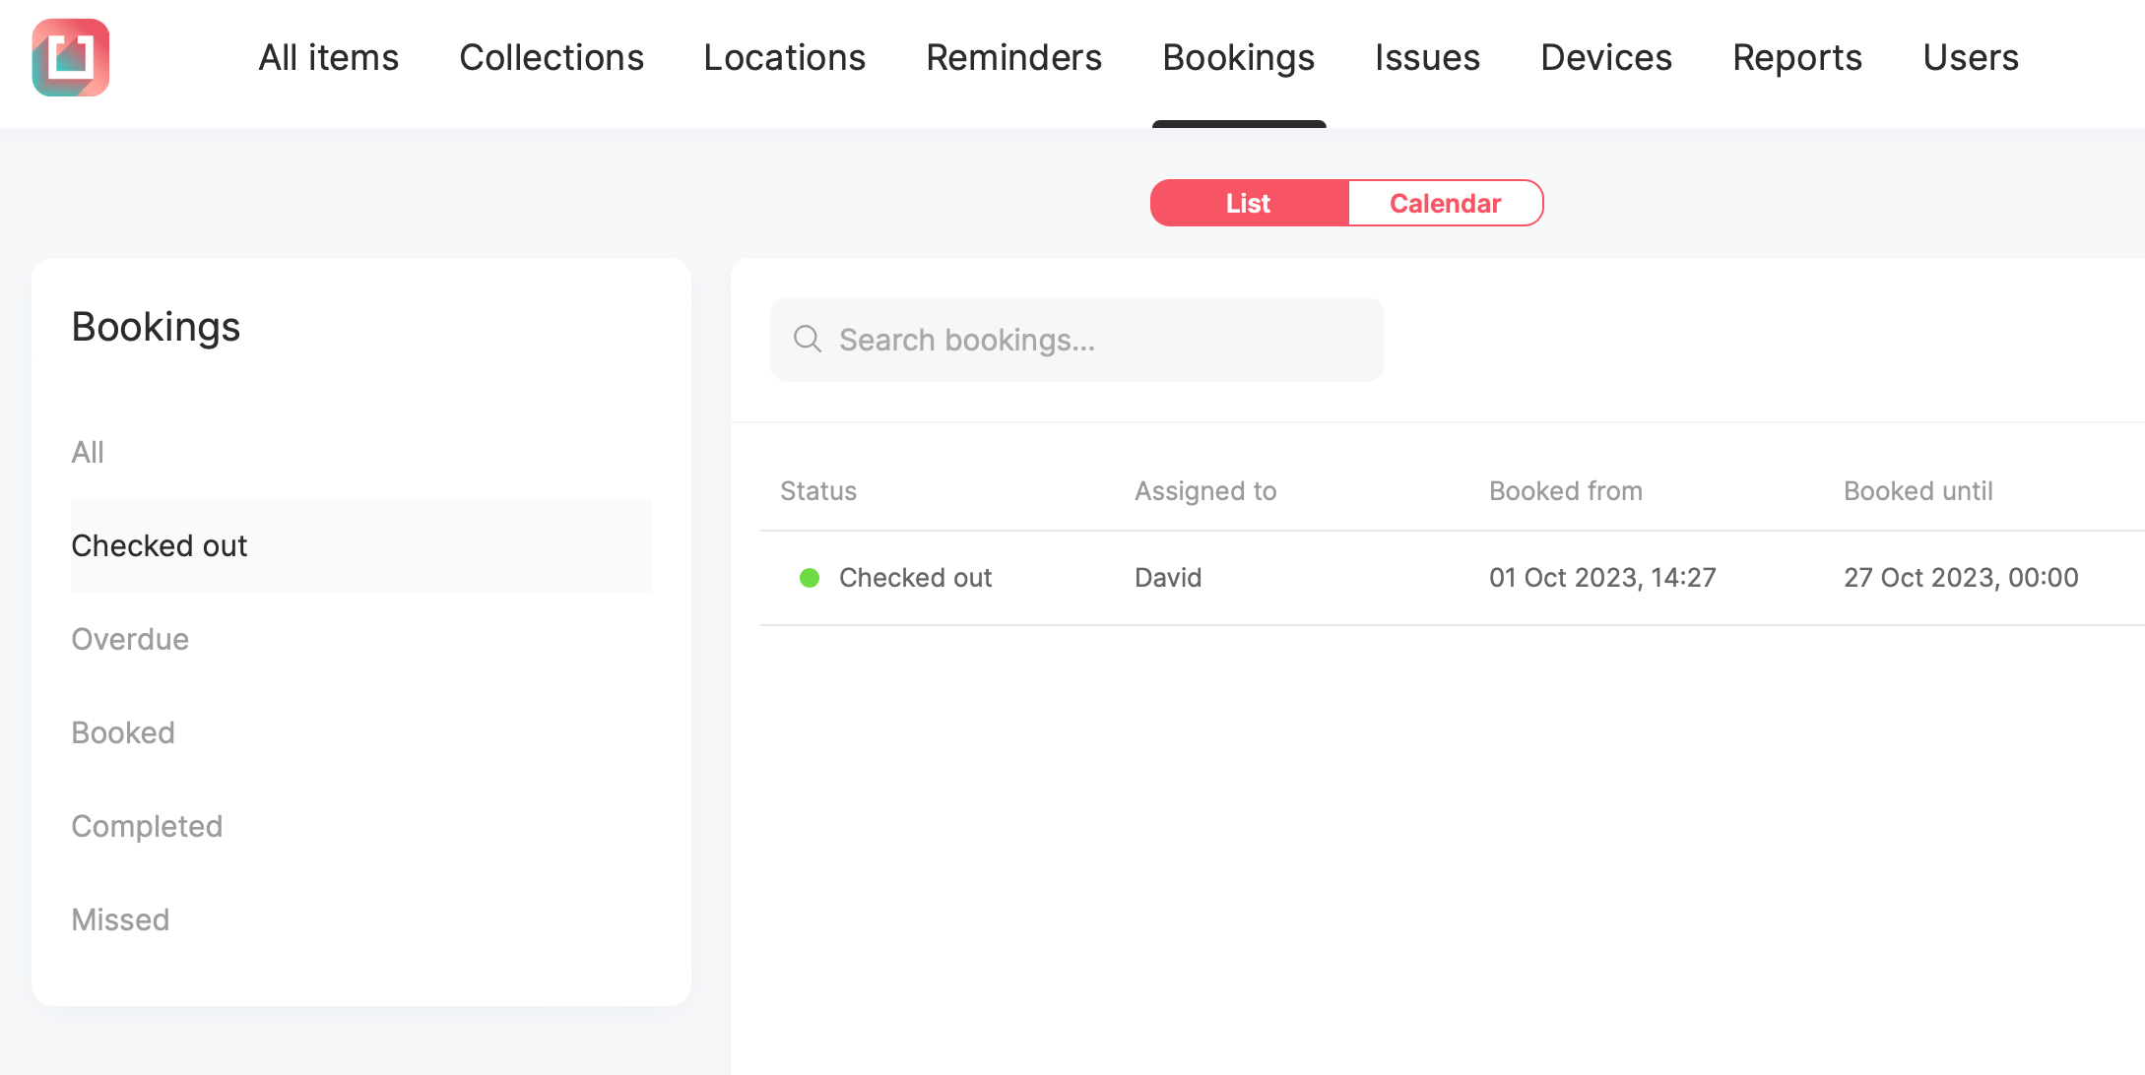Click the 27 Oct 2023, 00:00 cell
The image size is (2145, 1075).
pyautogui.click(x=1962, y=578)
